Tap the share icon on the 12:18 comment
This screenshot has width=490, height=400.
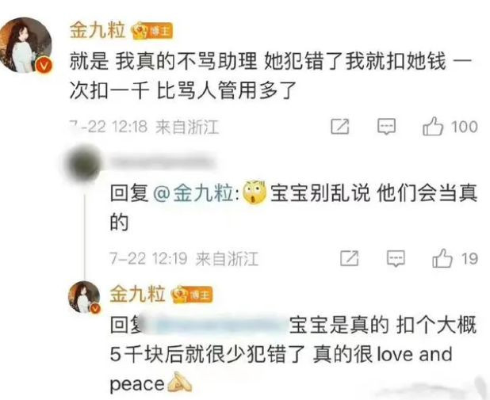[340, 127]
